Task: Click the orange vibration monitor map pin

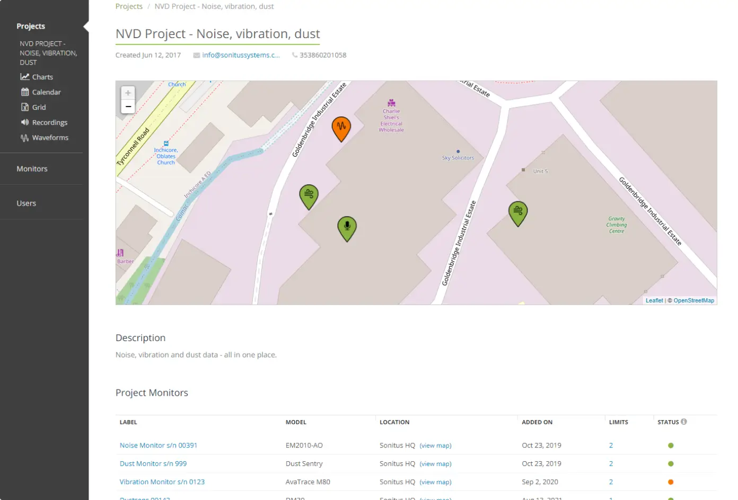Action: click(x=341, y=129)
